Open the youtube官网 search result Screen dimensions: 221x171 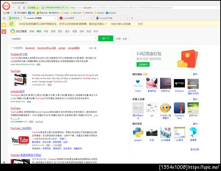17,92
